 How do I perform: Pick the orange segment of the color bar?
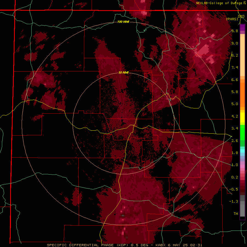pyautogui.click(x=242, y=94)
